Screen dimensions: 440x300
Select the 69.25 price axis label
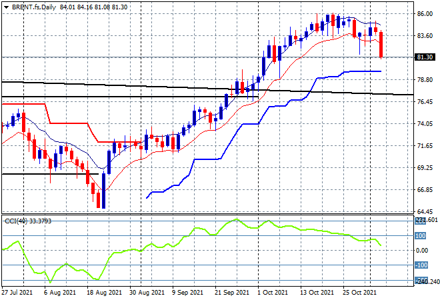coord(425,168)
